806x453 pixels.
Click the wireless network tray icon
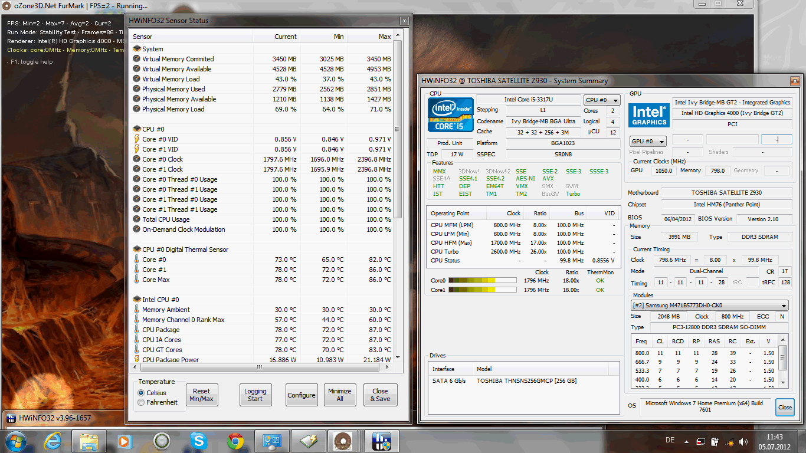tap(729, 441)
